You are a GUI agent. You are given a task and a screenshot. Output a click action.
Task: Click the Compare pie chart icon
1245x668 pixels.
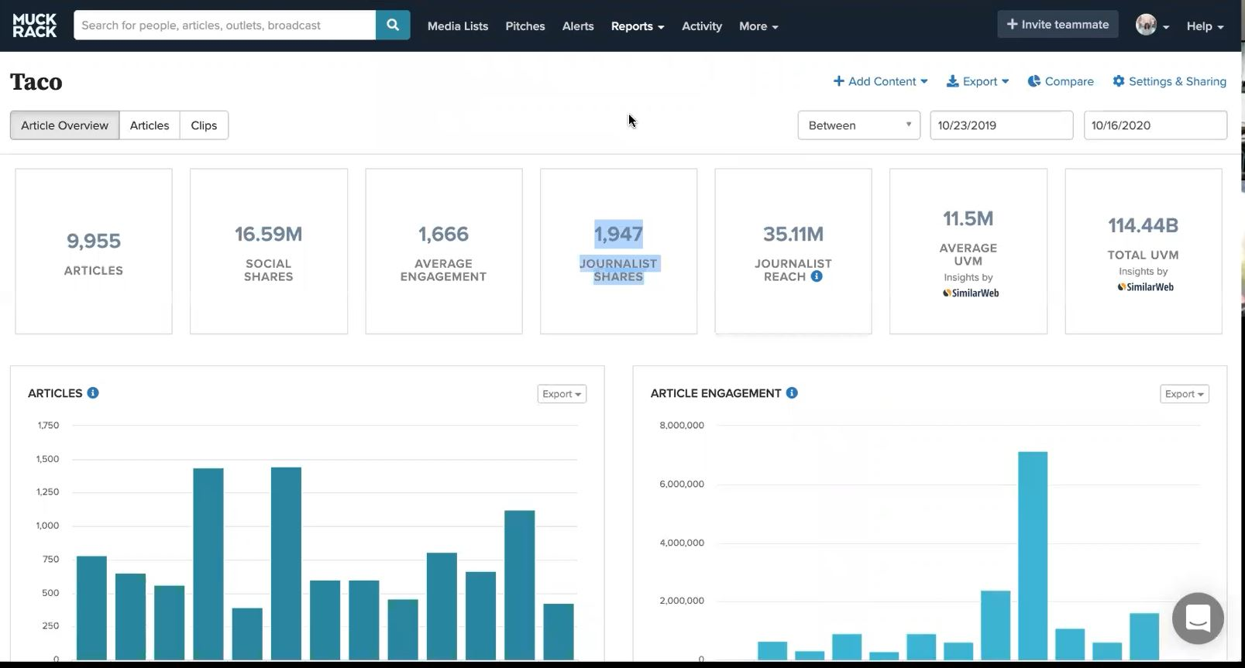1033,81
